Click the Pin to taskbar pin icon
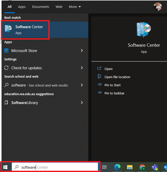The image size is (167, 172). 99,93
